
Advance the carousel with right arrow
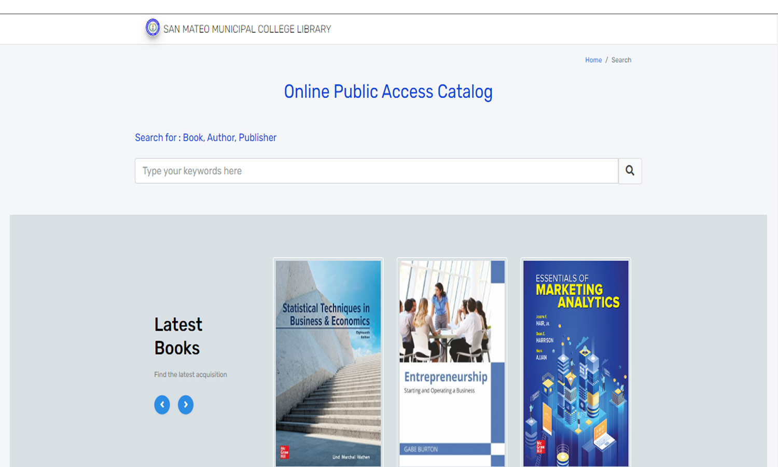pos(186,405)
